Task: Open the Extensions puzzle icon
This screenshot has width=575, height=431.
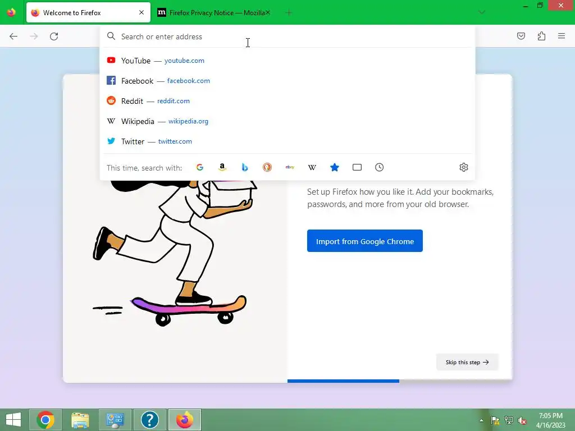Action: pos(541,36)
